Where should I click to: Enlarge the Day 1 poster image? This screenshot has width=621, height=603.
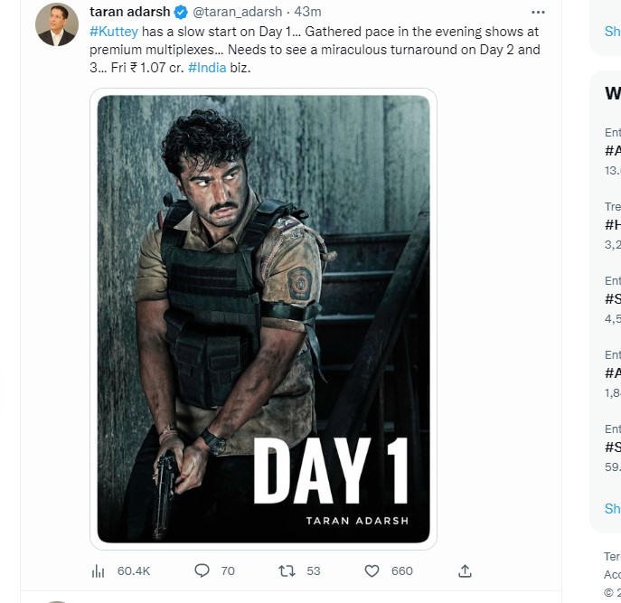tap(263, 319)
